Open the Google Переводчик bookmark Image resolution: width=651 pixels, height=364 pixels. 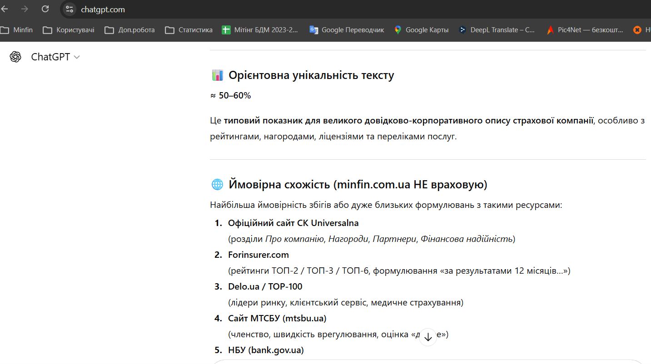(347, 30)
